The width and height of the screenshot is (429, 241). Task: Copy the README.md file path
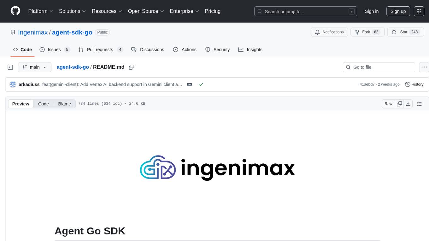pyautogui.click(x=132, y=67)
